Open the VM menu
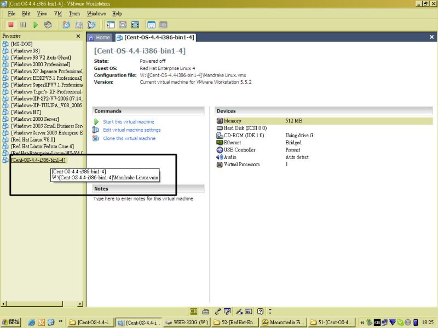The width and height of the screenshot is (438, 328). coord(58,13)
